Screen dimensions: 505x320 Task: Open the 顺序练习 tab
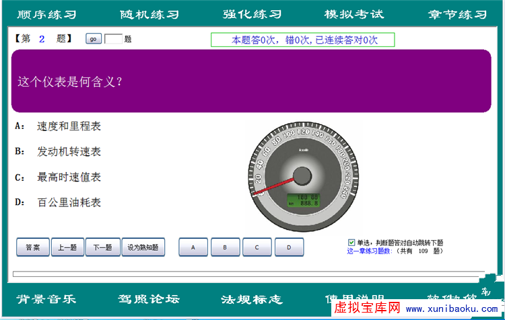coord(46,14)
